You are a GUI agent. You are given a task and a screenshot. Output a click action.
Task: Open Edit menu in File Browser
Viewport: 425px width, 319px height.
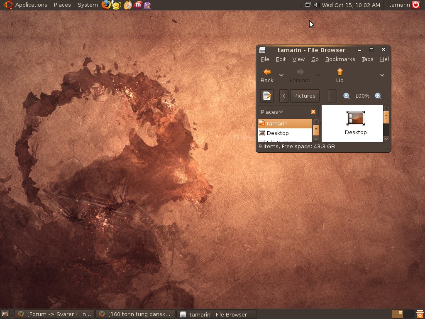(x=281, y=59)
